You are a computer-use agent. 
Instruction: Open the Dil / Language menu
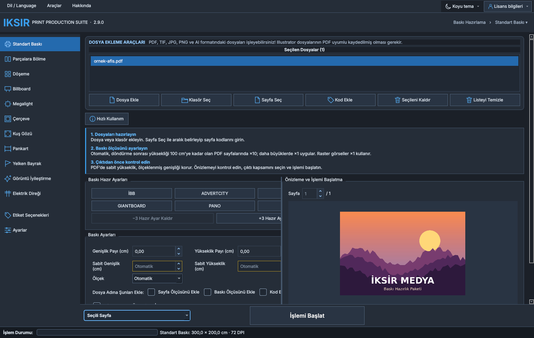(22, 6)
